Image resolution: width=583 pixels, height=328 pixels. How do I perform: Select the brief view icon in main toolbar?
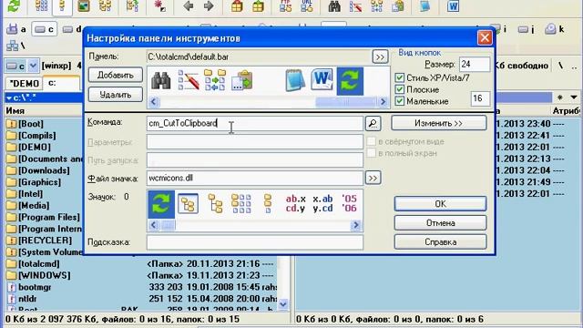pyautogui.click(x=41, y=6)
